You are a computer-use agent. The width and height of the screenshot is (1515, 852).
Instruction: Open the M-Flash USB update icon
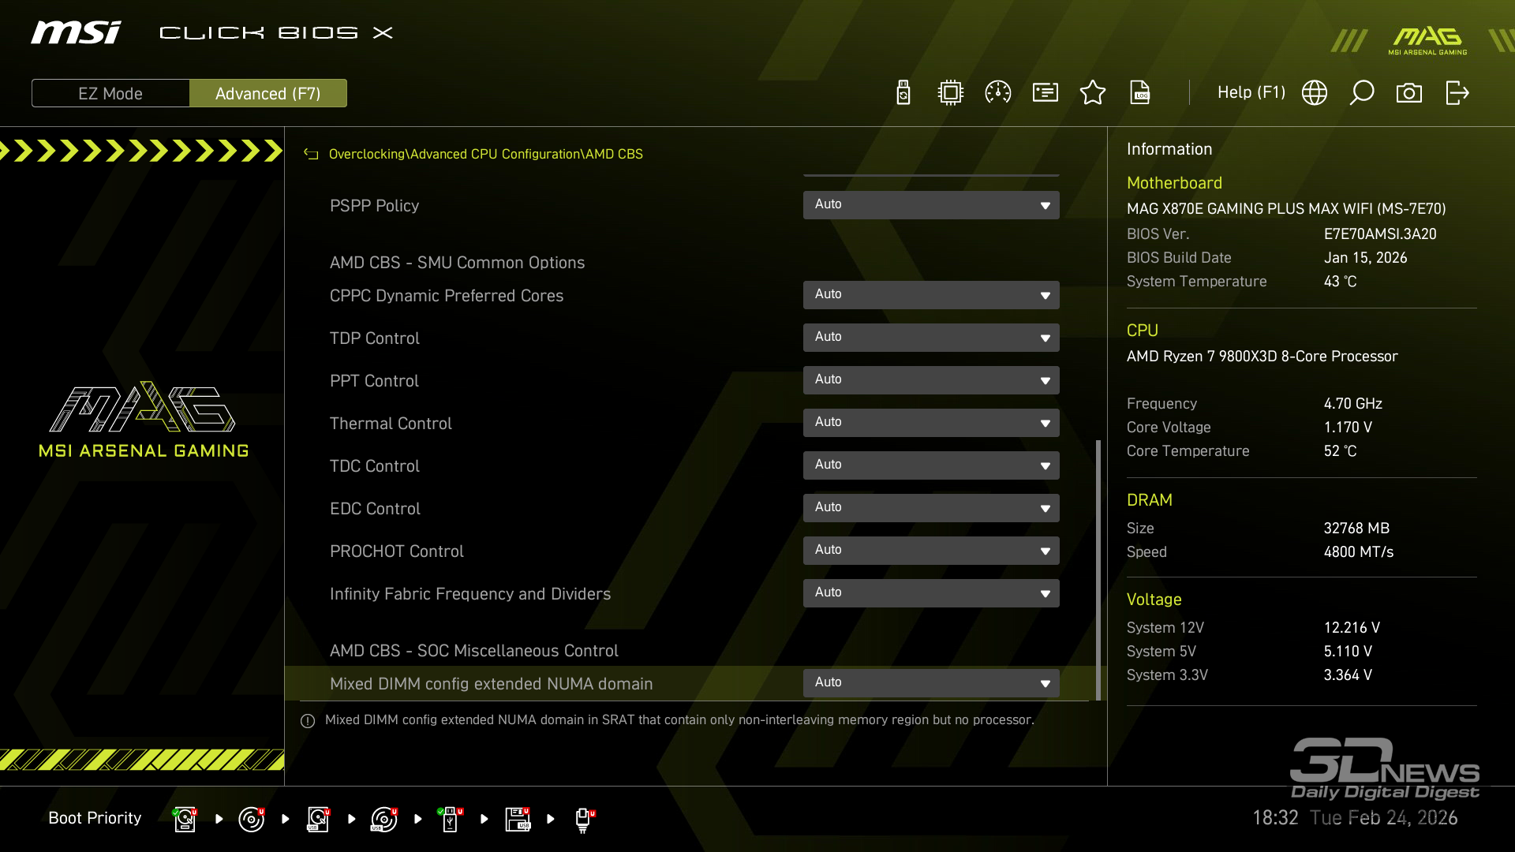pyautogui.click(x=903, y=93)
